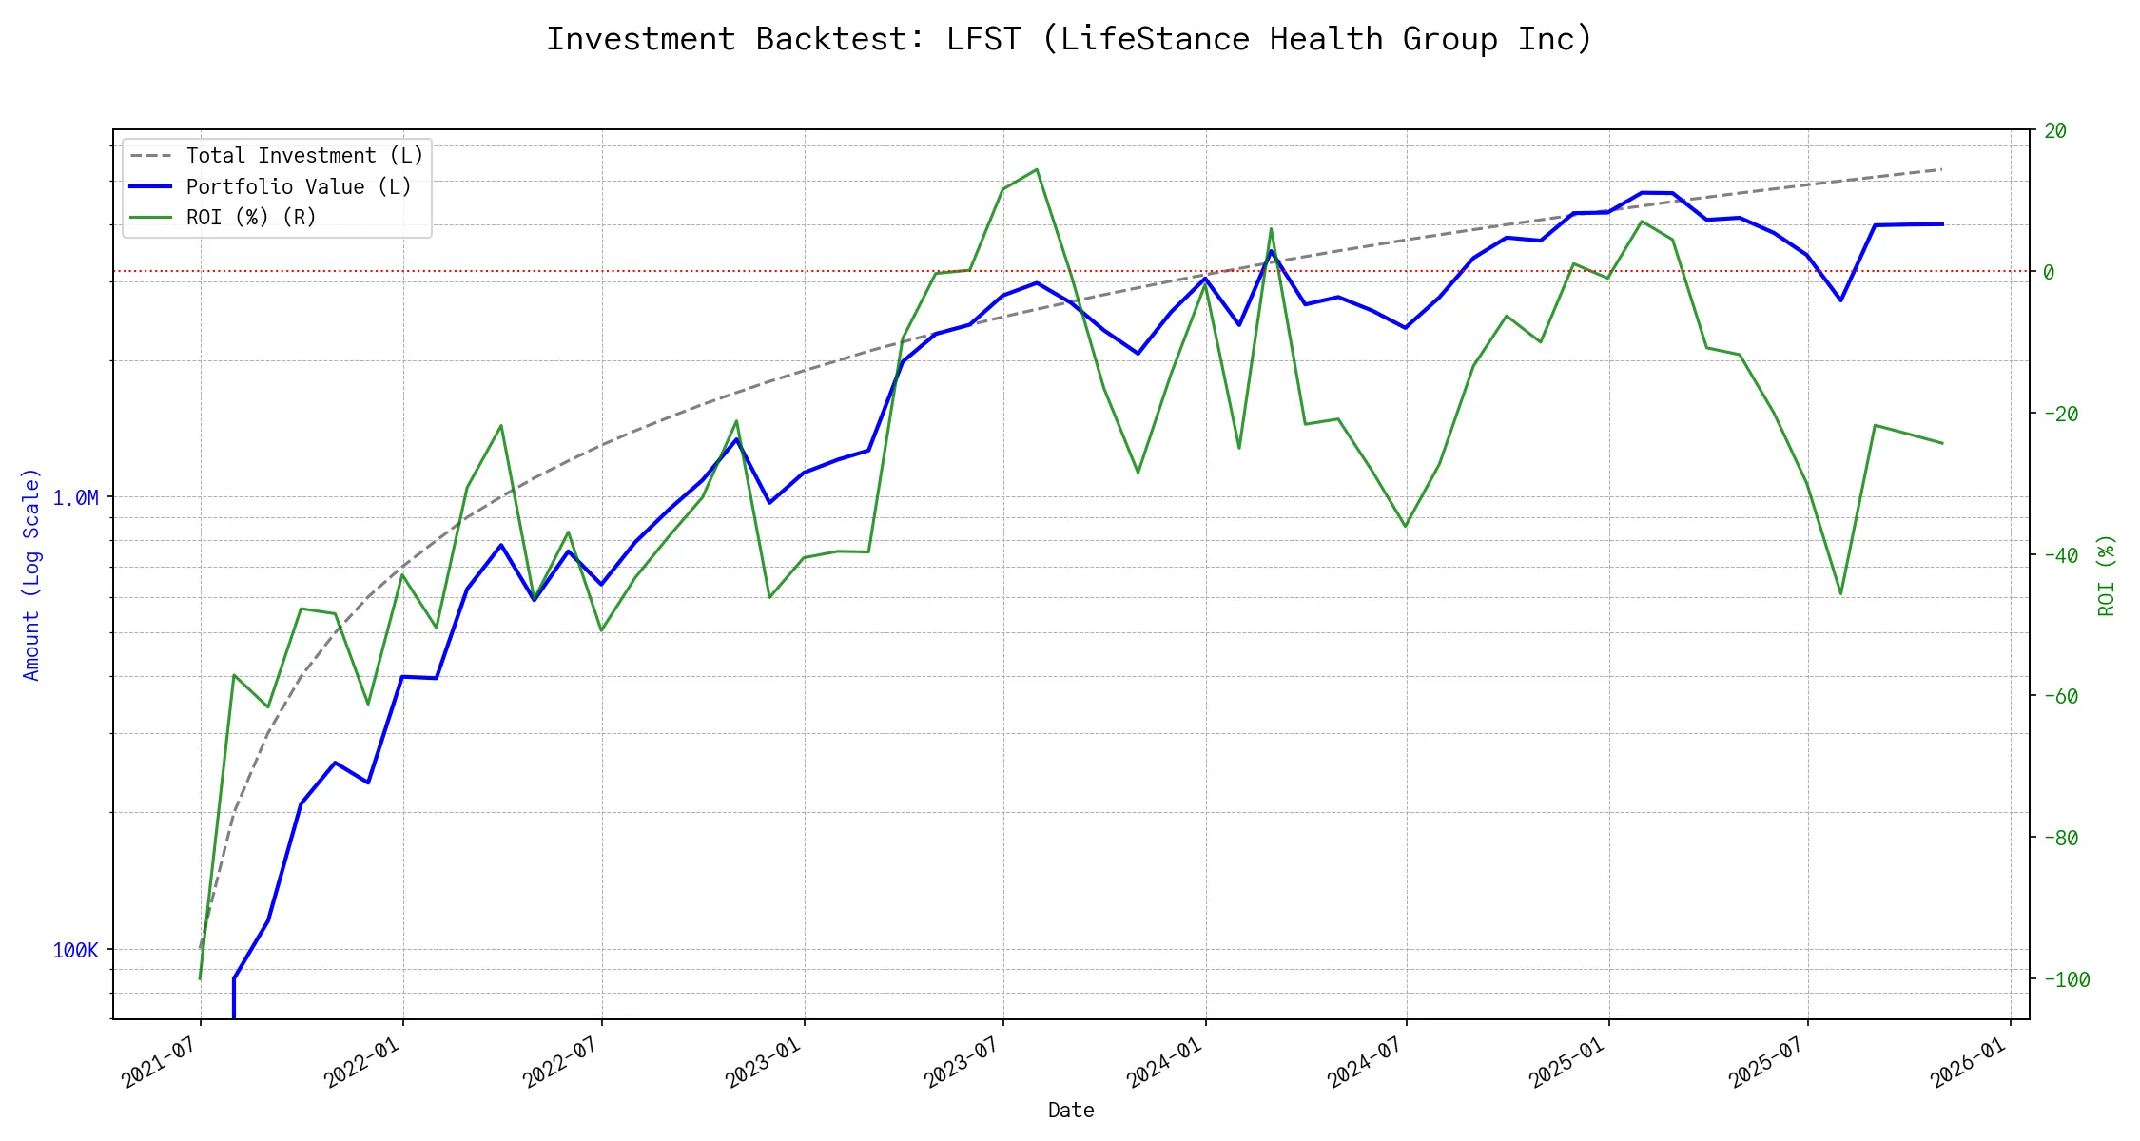
Task: Click the Date x-axis label
Action: click(x=1071, y=1111)
